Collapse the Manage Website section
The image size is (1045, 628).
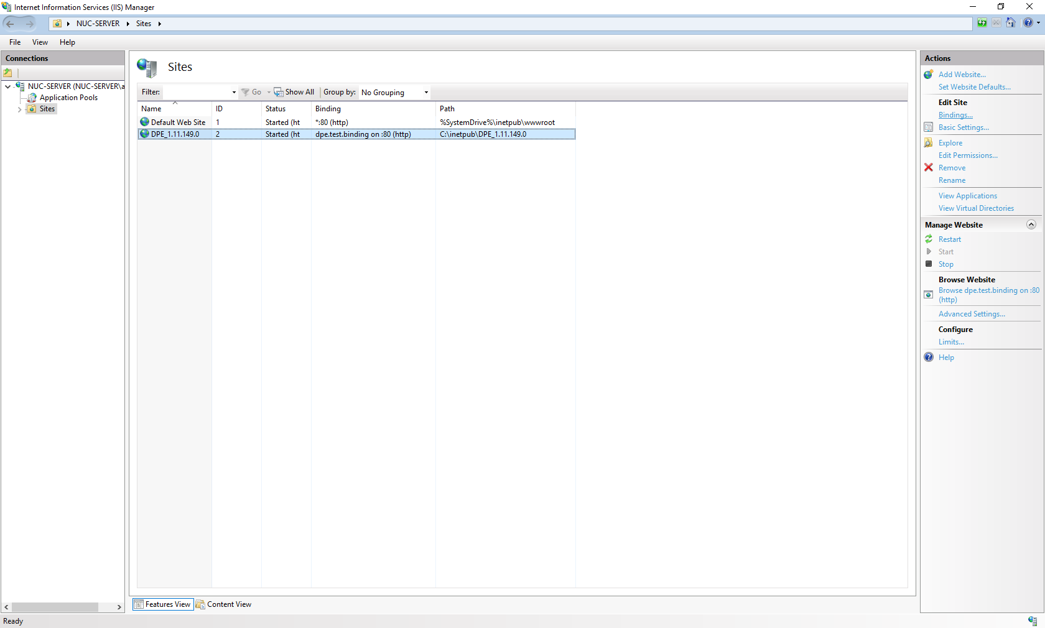(1031, 224)
